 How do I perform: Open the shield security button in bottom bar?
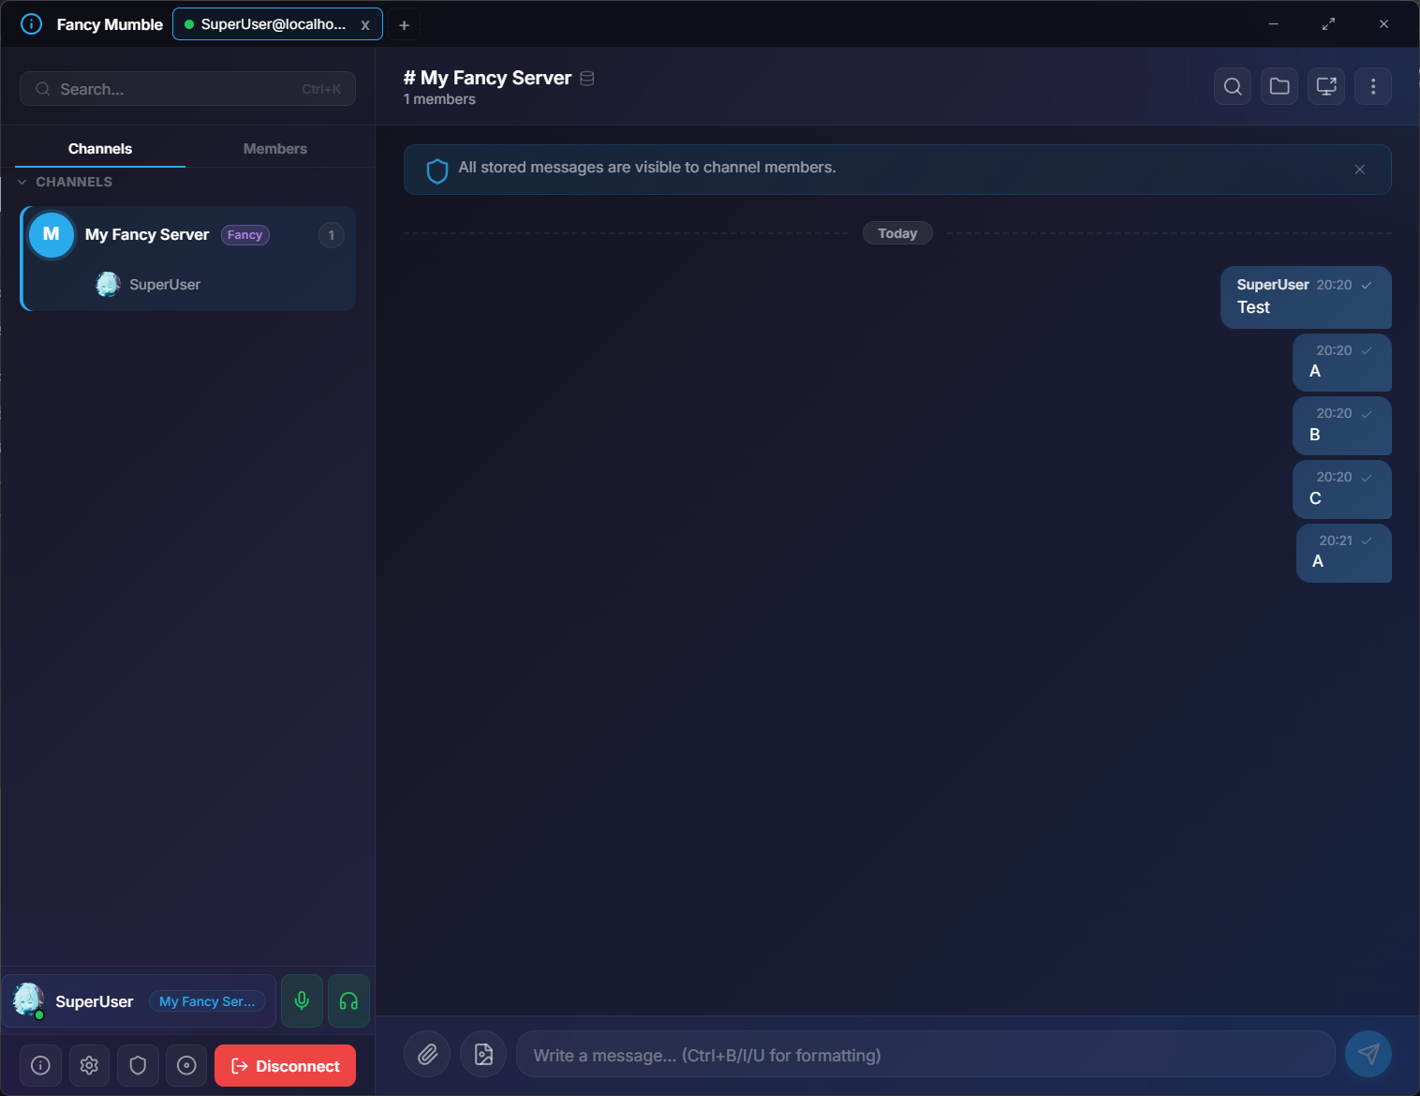click(x=138, y=1065)
